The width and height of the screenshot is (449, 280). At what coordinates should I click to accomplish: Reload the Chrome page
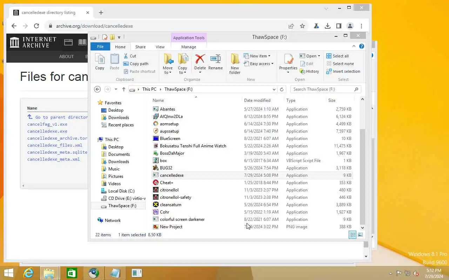(x=36, y=26)
